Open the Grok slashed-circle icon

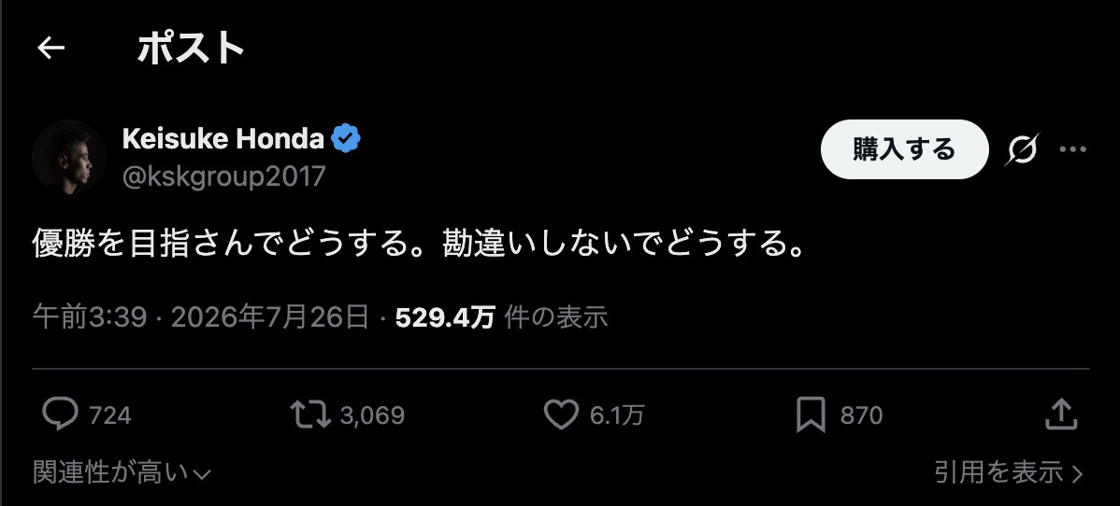pos(1022,150)
